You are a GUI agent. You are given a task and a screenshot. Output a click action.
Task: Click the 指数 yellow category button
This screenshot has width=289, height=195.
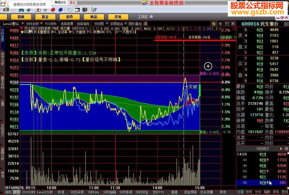[x=21, y=17]
